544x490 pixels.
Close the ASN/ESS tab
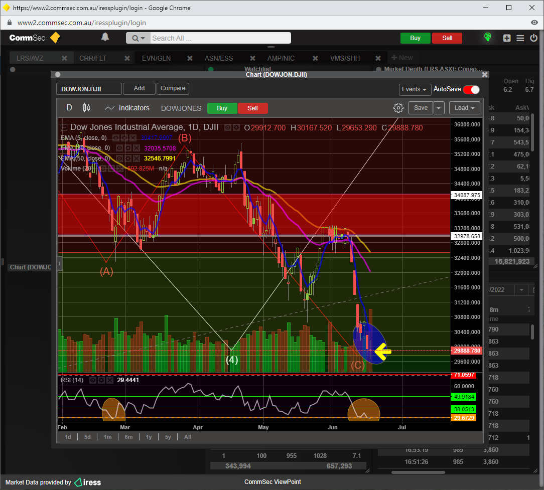click(252, 58)
